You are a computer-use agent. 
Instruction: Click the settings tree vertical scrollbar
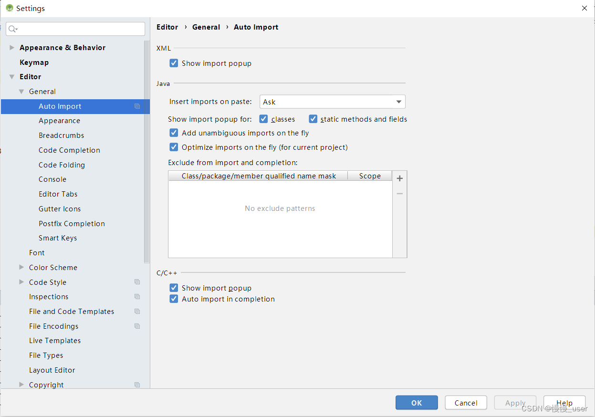[146, 152]
